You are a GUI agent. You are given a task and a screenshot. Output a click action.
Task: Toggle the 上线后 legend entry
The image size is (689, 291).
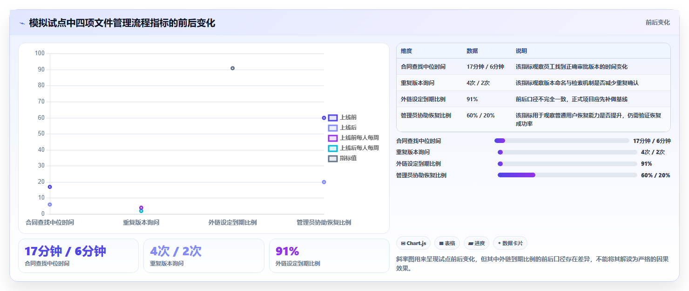coord(342,128)
